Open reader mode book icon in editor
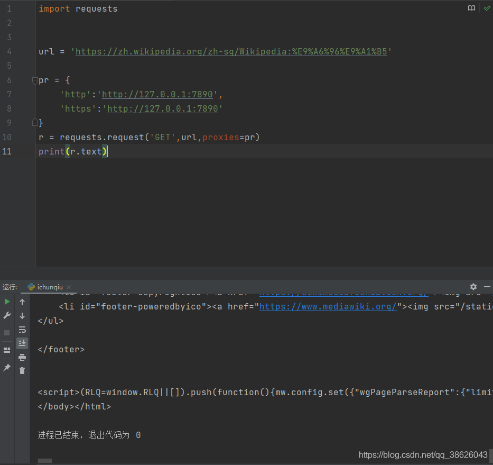The width and height of the screenshot is (493, 465). click(471, 8)
